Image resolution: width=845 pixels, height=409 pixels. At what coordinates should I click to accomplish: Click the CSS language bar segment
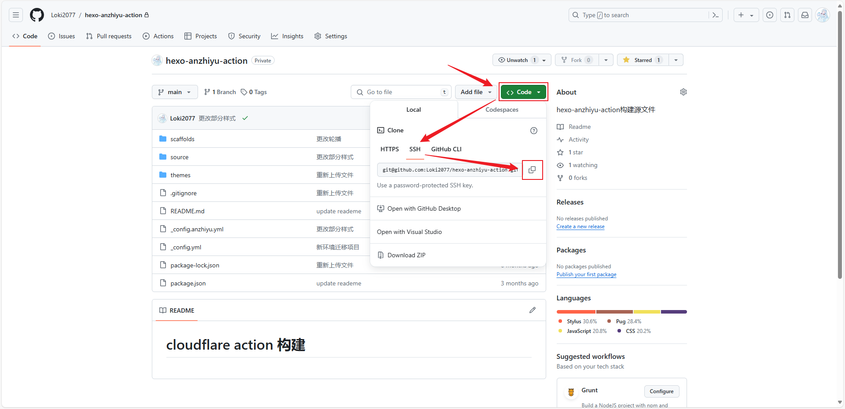[x=674, y=312]
